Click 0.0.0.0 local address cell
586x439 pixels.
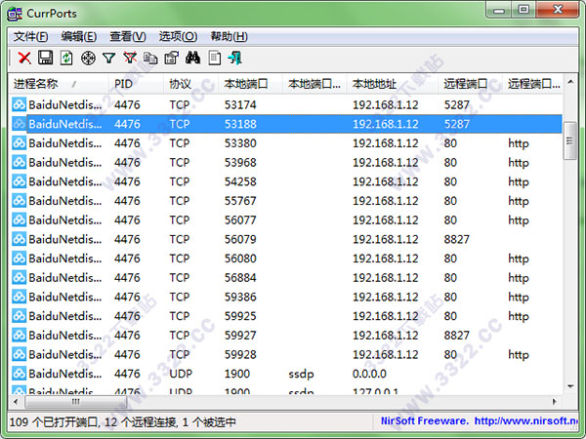tap(369, 374)
